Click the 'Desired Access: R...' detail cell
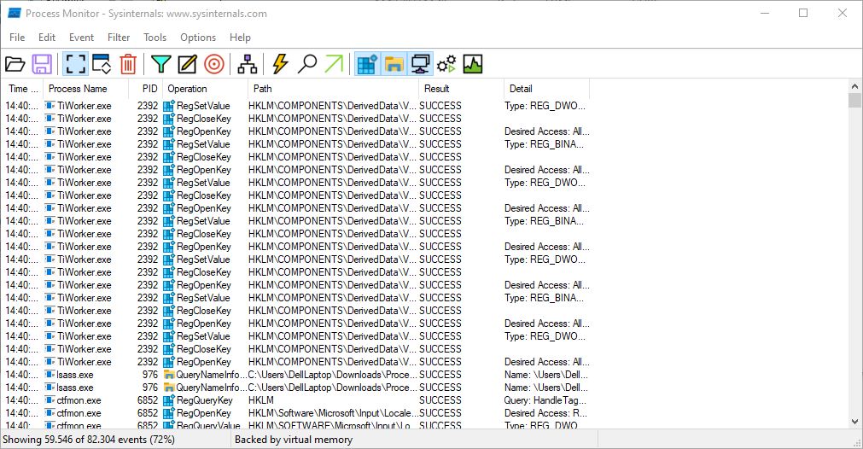 (545, 412)
